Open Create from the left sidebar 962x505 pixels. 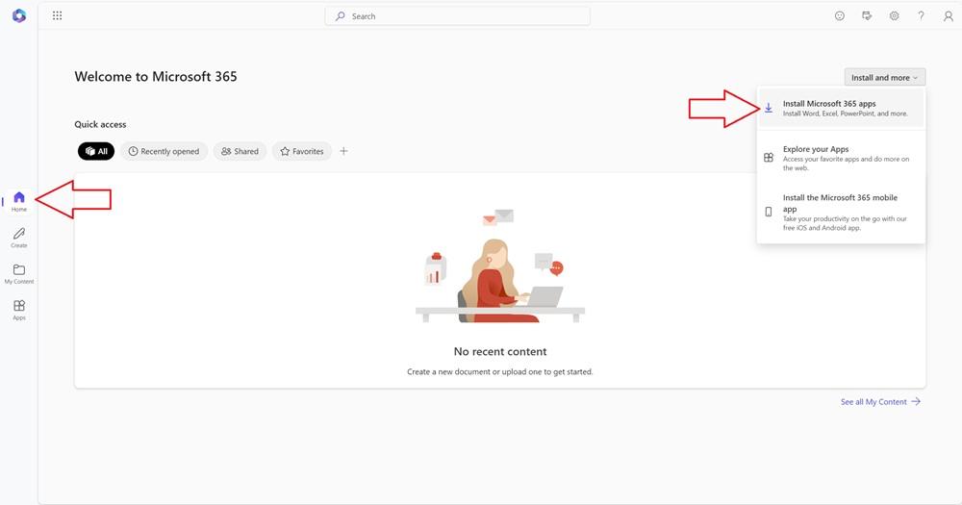[x=19, y=237]
